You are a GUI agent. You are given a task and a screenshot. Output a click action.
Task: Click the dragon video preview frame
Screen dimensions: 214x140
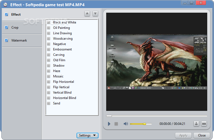(157, 62)
